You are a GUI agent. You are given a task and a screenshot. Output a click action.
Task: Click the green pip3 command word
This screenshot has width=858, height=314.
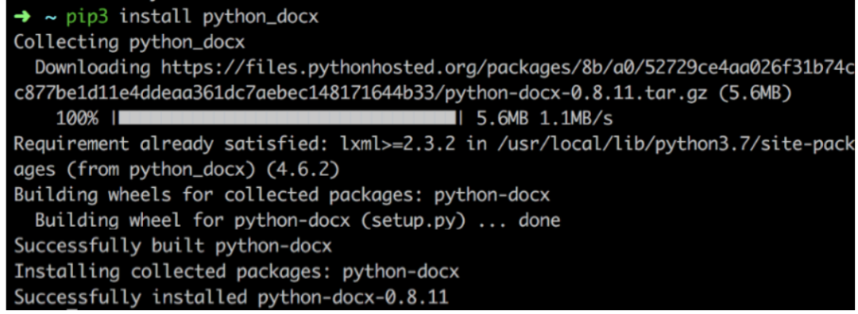pyautogui.click(x=87, y=17)
